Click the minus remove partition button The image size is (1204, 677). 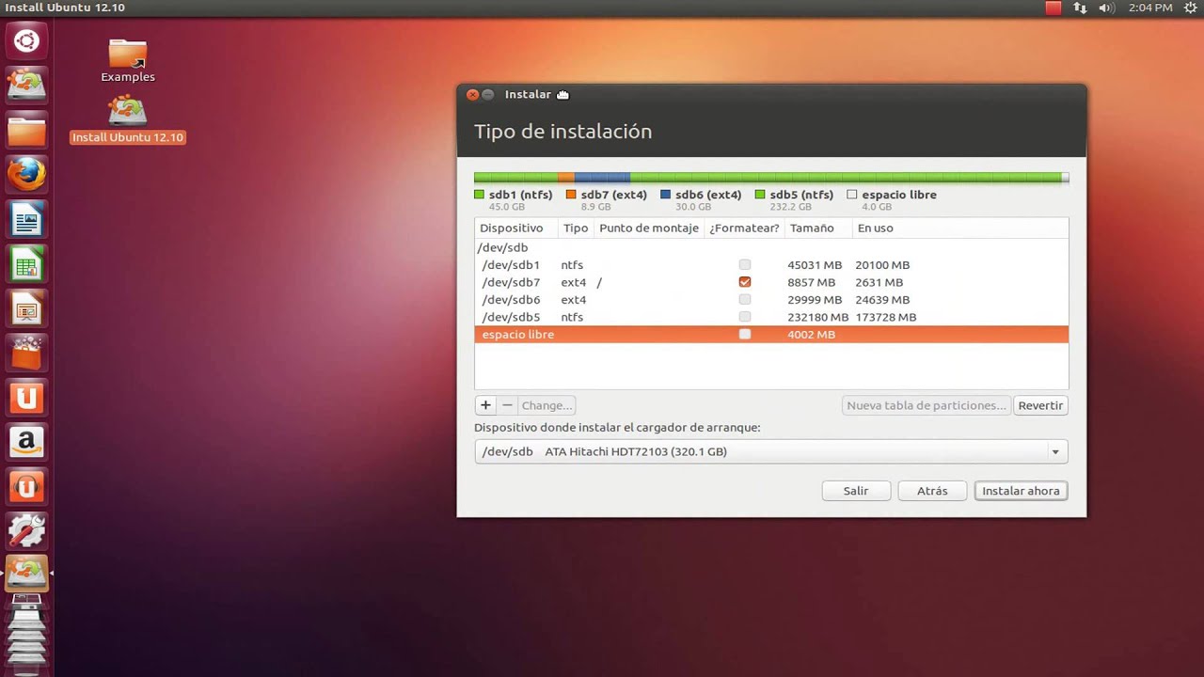(x=507, y=405)
